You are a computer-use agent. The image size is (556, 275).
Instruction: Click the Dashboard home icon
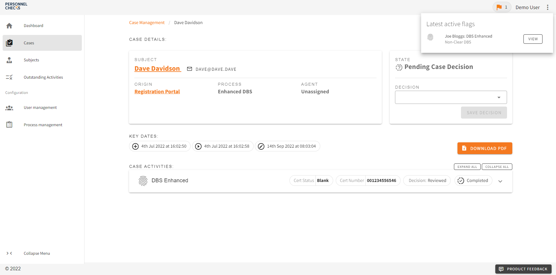coord(9,26)
